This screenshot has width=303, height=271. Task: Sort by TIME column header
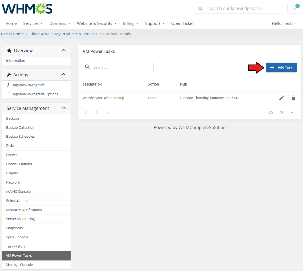[x=183, y=84]
